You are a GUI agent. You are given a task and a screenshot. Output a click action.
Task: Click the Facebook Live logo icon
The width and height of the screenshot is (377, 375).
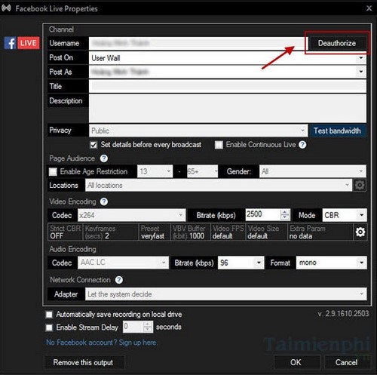pos(22,43)
